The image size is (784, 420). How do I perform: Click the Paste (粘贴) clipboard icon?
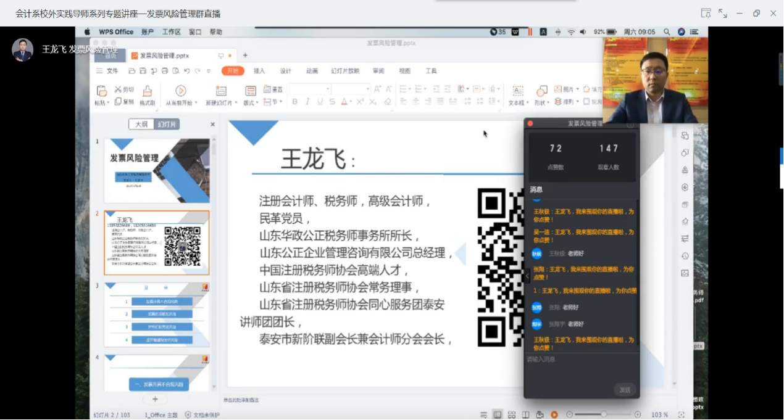(101, 91)
